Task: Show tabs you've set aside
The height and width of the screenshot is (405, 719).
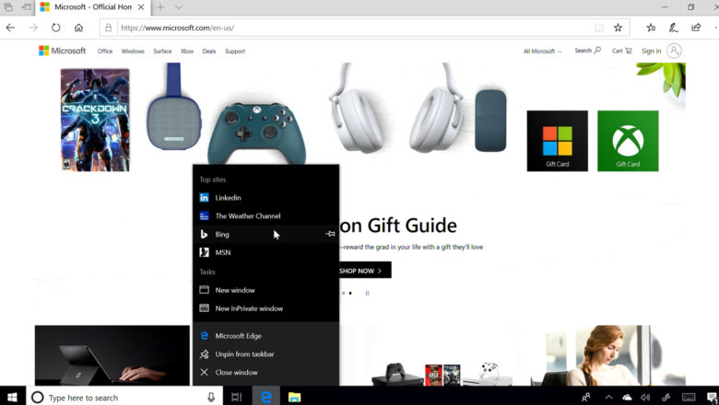Action: (8, 7)
